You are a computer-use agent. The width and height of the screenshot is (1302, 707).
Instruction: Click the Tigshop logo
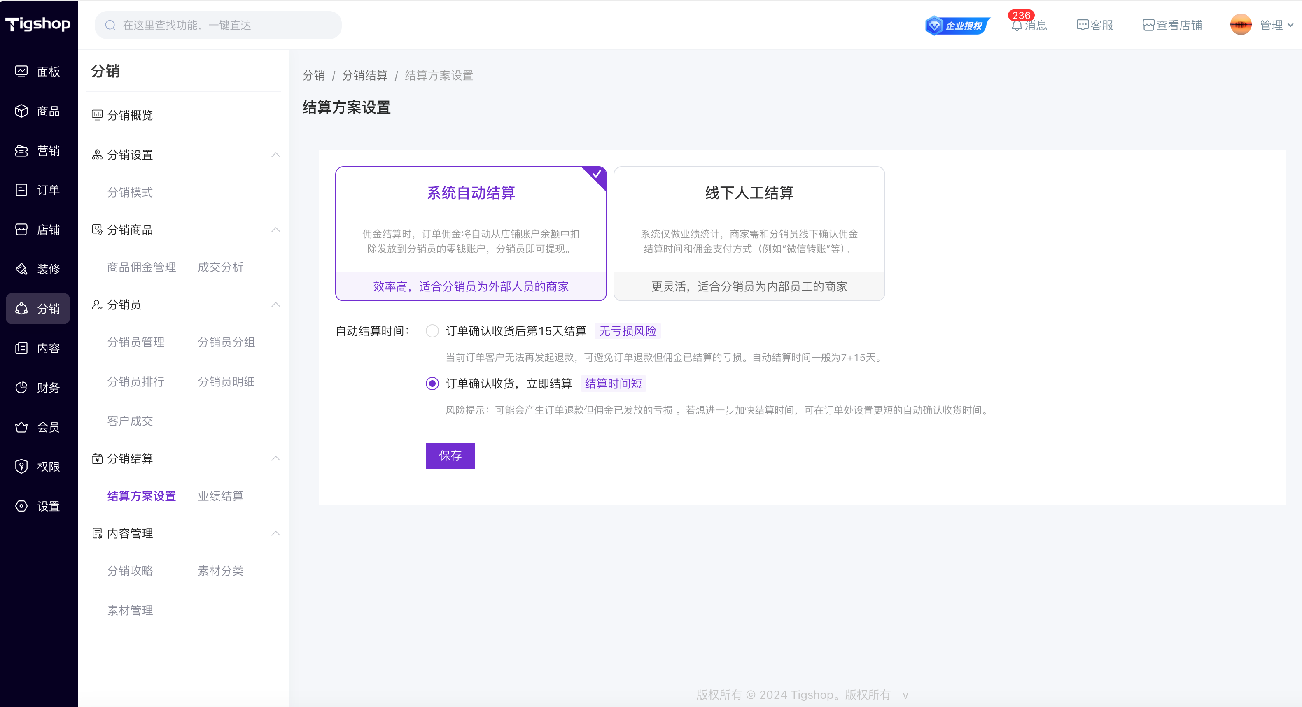[38, 24]
